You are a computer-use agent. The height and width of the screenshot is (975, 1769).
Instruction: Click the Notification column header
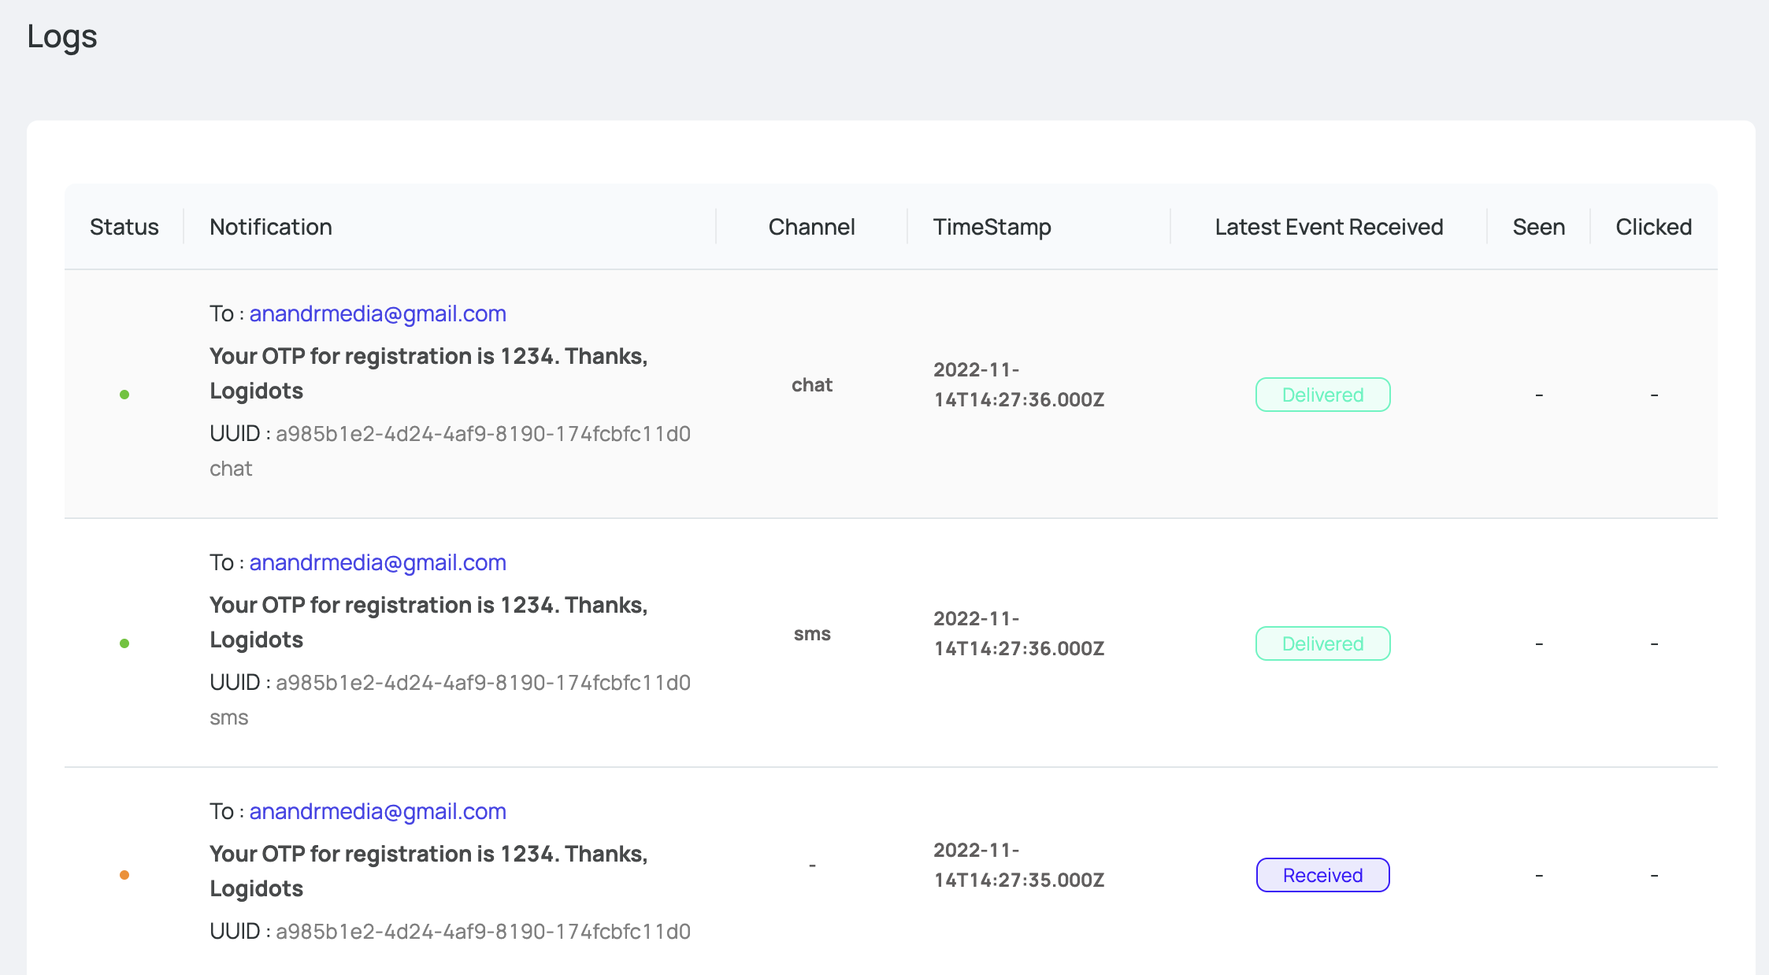pyautogui.click(x=270, y=227)
